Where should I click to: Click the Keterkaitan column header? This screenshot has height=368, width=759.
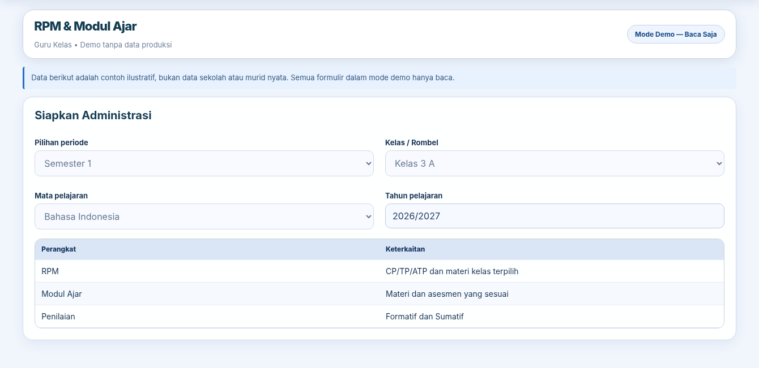point(551,249)
